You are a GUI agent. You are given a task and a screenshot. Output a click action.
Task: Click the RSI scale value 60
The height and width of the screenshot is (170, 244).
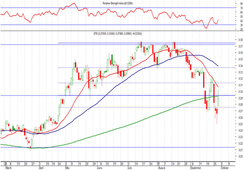coord(242,12)
